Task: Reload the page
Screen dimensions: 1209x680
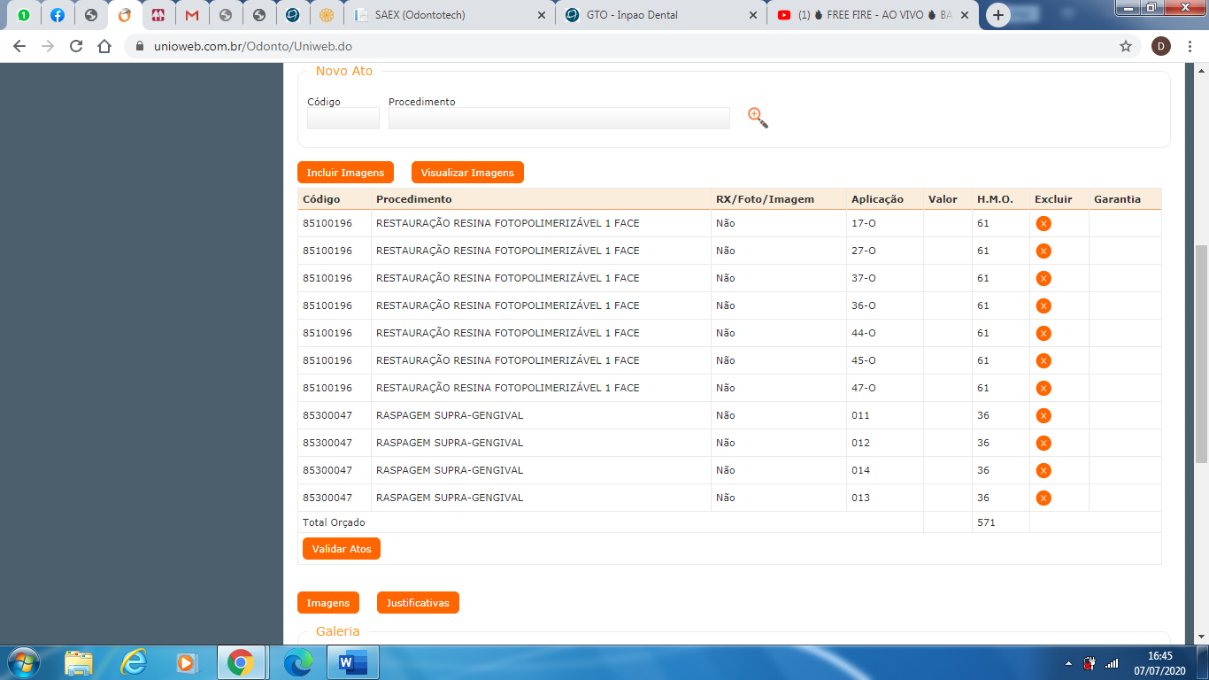Action: coord(76,46)
